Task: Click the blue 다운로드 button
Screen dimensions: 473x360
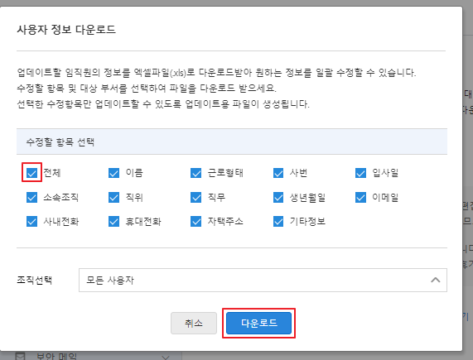Action: pyautogui.click(x=258, y=323)
